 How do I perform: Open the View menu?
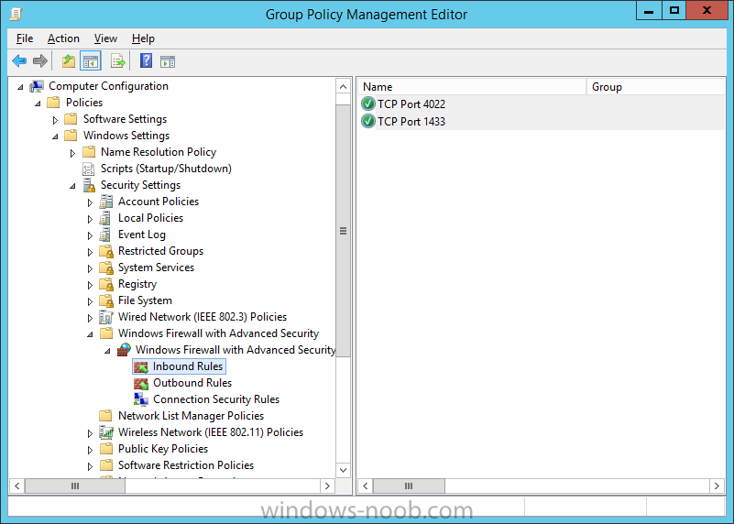pyautogui.click(x=105, y=38)
